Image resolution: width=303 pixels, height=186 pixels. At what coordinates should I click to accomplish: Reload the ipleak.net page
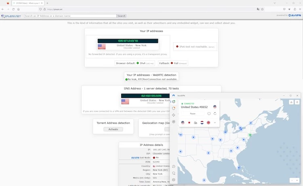point(13,9)
